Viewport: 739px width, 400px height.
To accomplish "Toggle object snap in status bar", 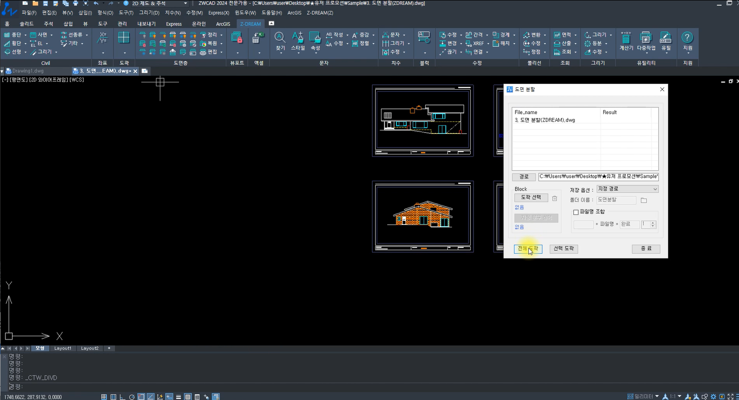I will pos(141,397).
